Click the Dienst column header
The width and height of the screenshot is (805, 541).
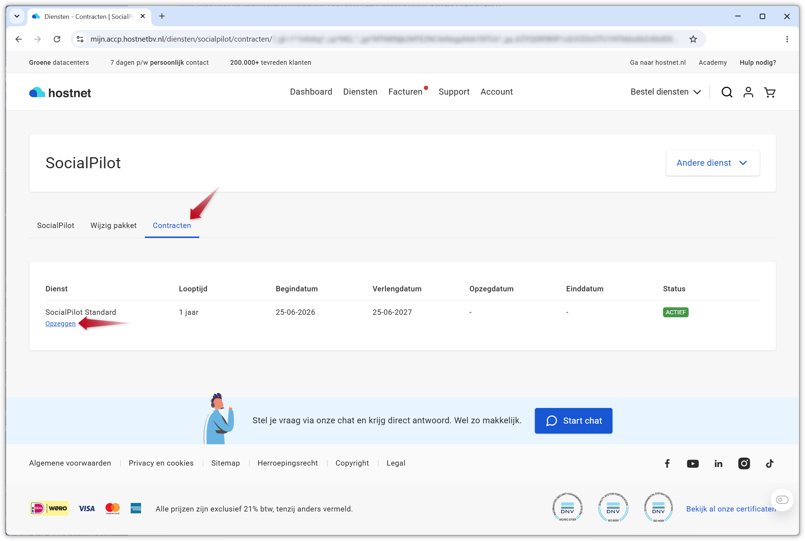point(57,289)
